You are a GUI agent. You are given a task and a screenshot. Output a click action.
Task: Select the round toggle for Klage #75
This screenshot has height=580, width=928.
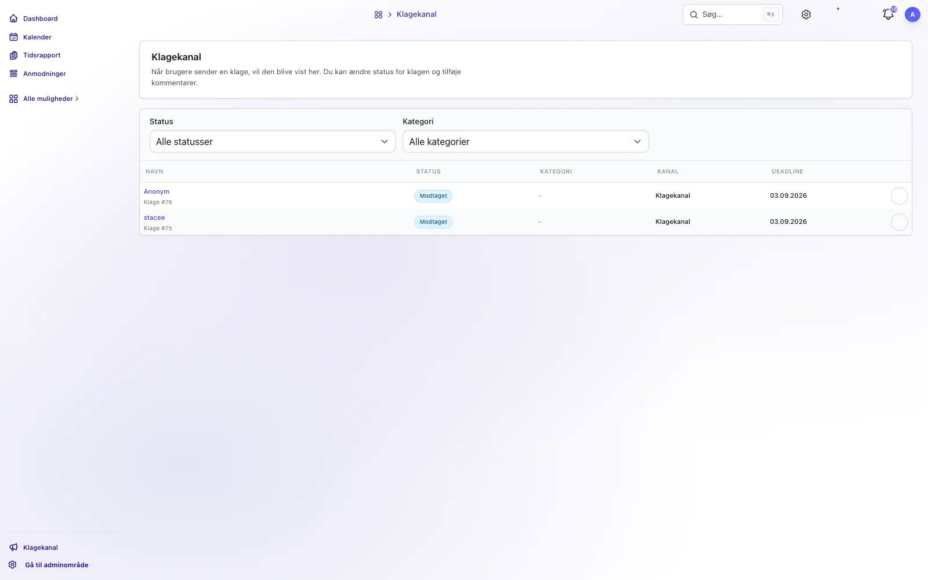tap(899, 222)
